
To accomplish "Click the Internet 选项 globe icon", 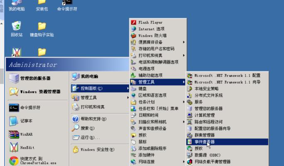I will tap(134, 29).
